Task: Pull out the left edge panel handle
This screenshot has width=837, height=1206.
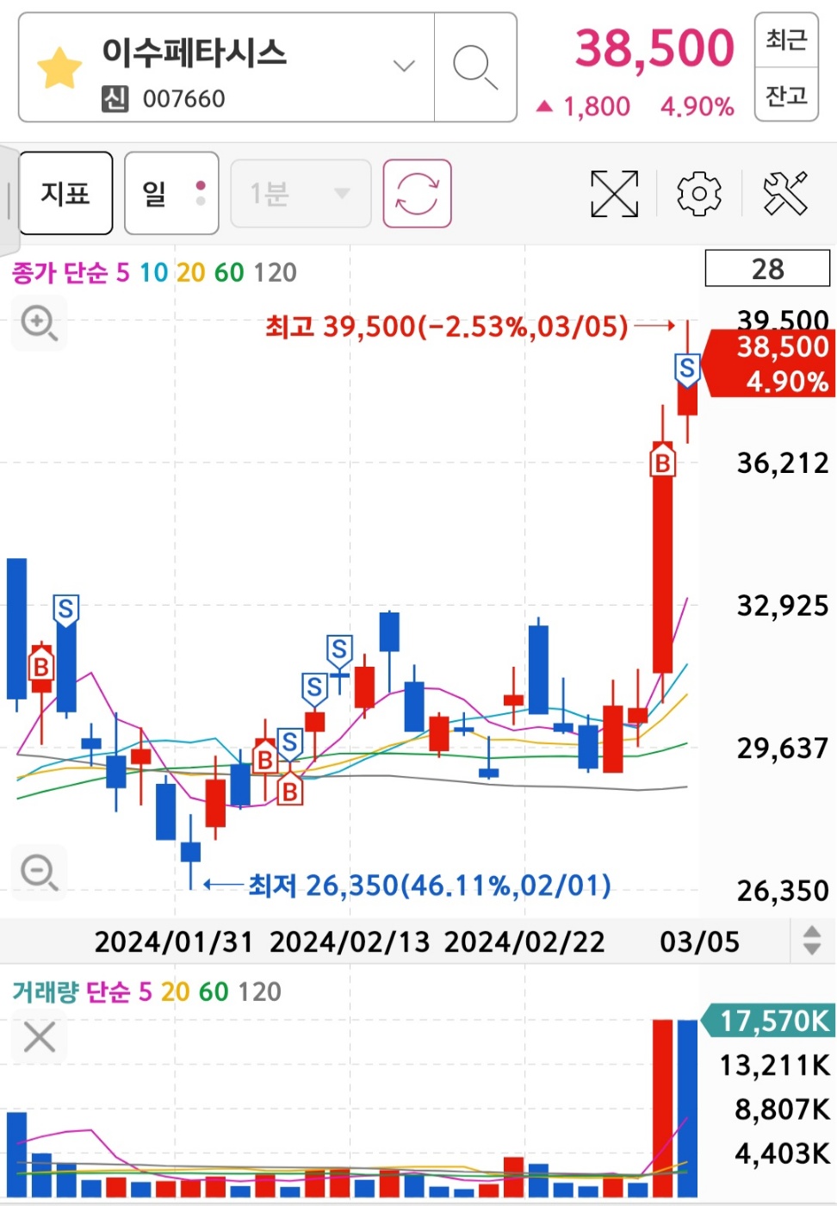Action: pyautogui.click(x=9, y=200)
